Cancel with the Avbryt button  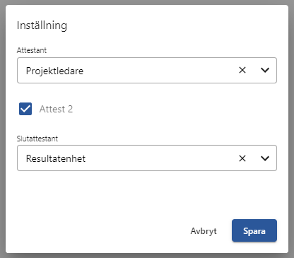pos(204,231)
